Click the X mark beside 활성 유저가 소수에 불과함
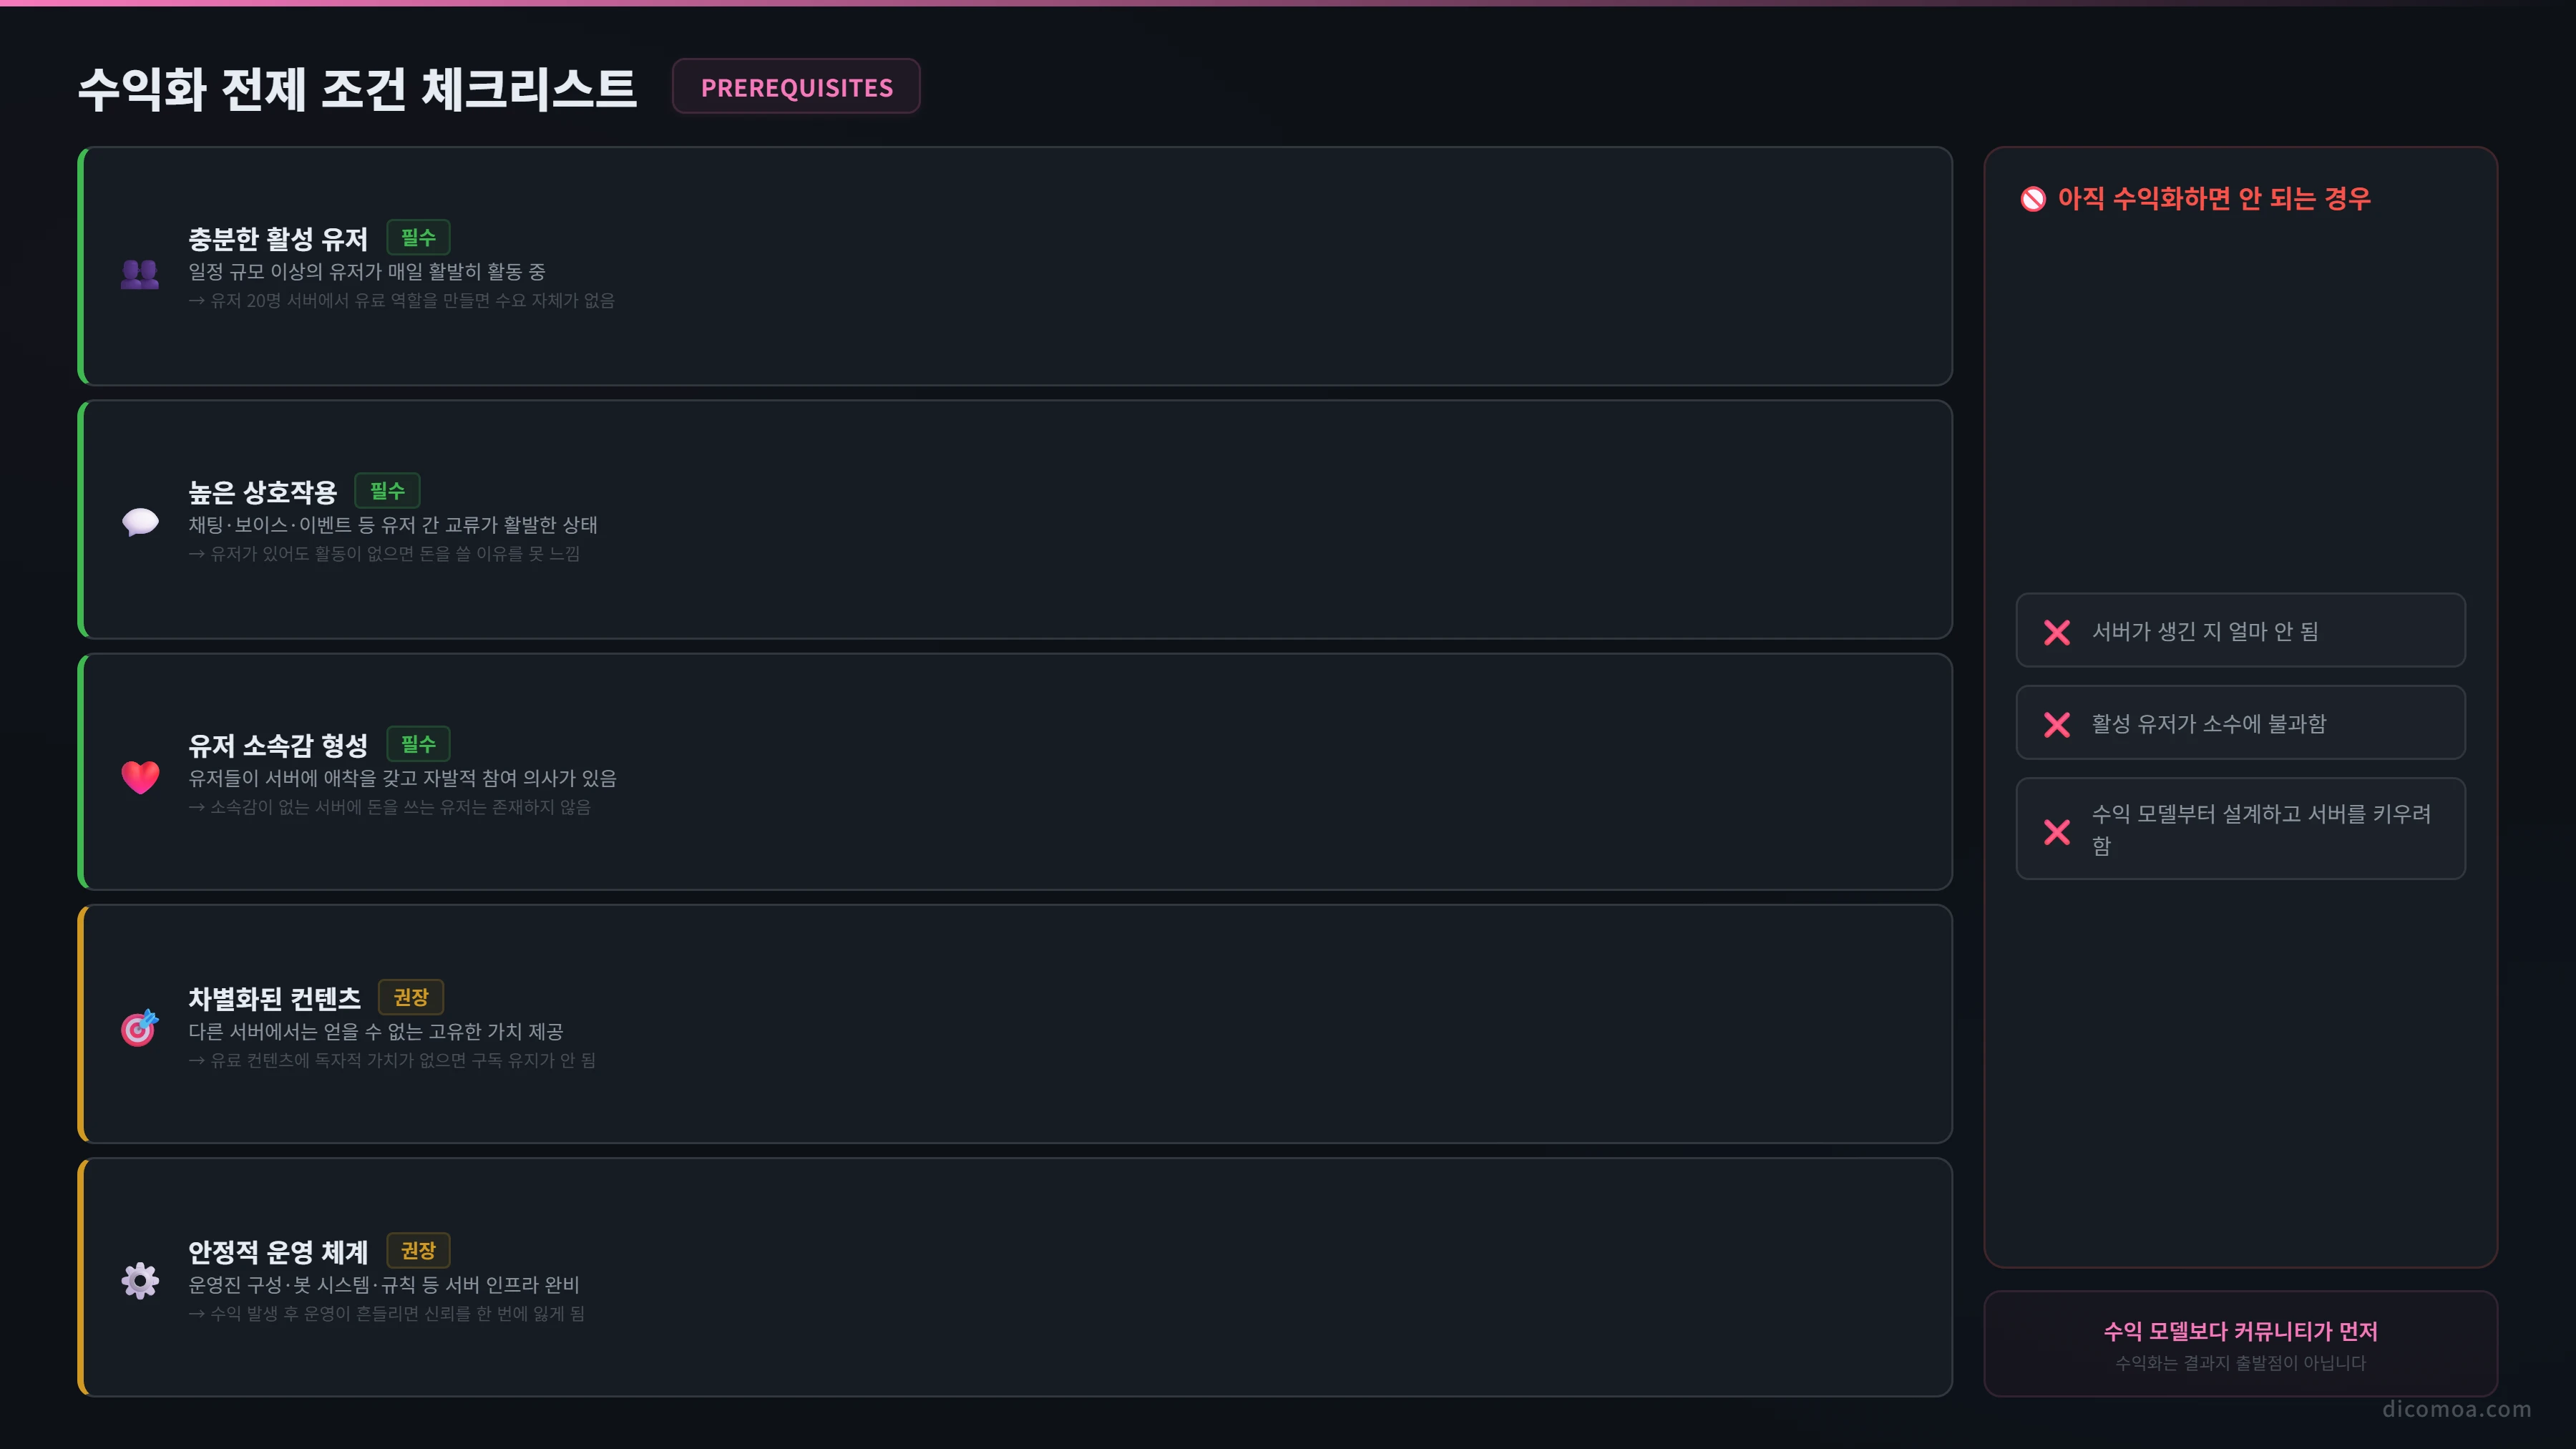 tap(2057, 724)
